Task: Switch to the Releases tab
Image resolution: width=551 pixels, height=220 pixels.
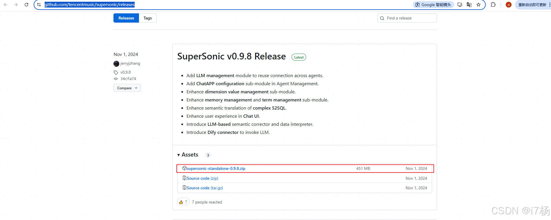Action: (x=126, y=18)
